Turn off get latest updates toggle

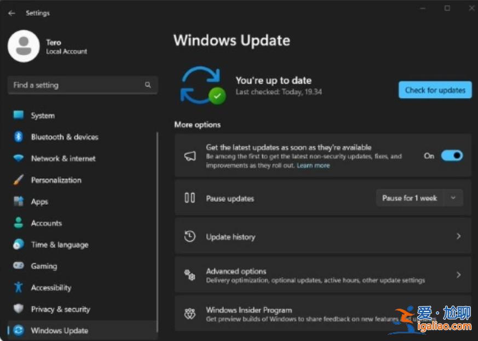click(452, 156)
